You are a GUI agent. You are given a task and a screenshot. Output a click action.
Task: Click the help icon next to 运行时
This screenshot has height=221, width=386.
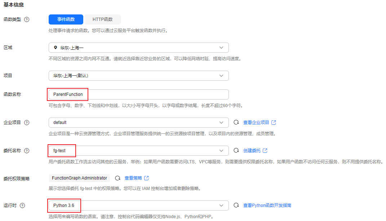[x=23, y=205]
